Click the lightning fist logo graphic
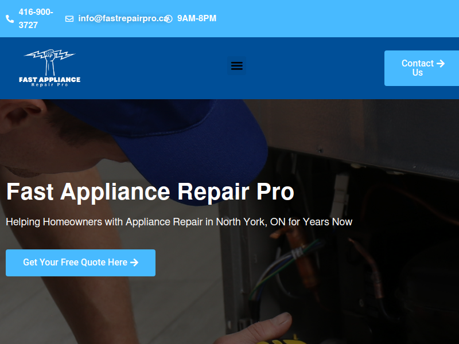Screen dimensions: 459x344 click(49, 62)
